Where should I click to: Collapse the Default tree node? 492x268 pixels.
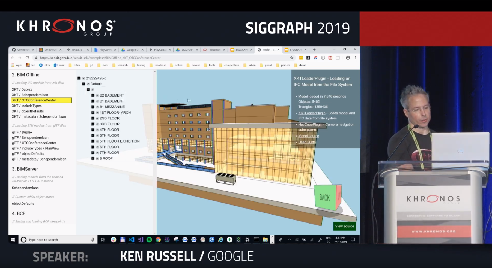[x=84, y=84]
